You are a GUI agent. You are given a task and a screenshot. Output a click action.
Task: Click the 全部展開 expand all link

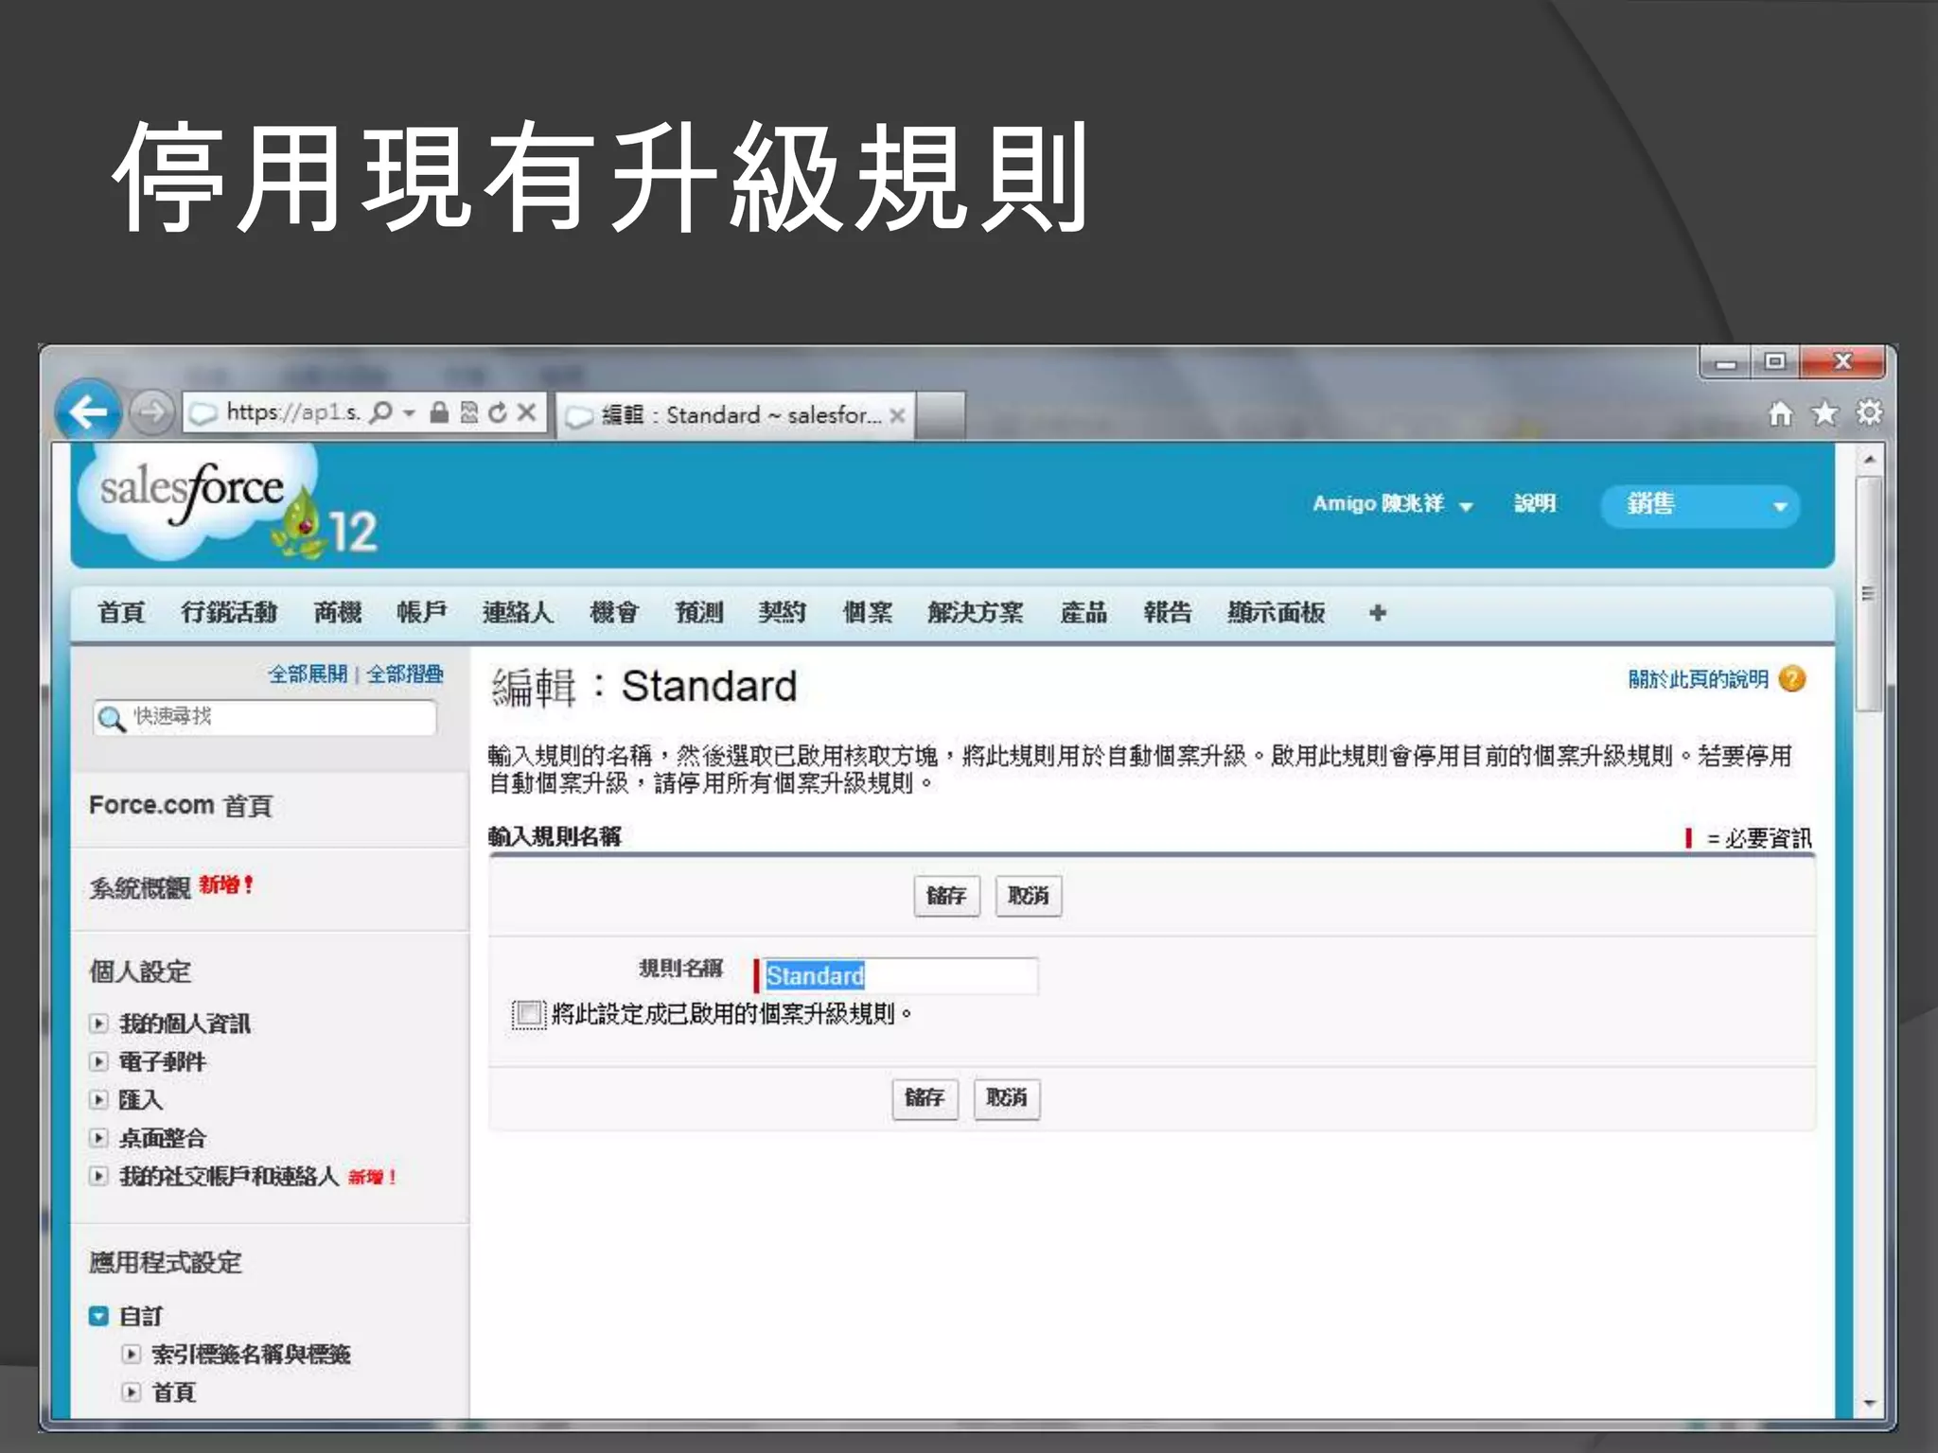[308, 674]
